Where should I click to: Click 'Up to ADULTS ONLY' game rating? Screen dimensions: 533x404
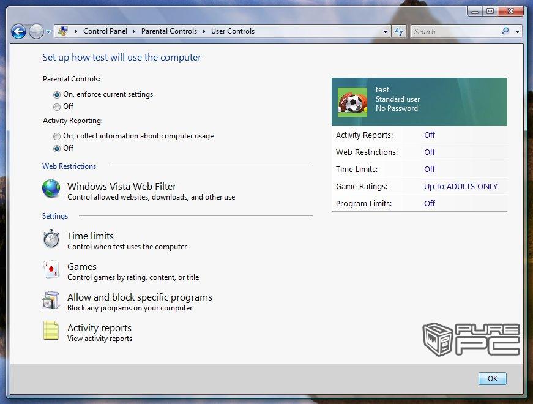click(461, 186)
